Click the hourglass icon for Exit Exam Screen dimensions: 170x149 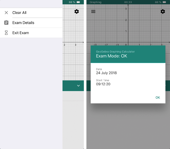point(6,33)
